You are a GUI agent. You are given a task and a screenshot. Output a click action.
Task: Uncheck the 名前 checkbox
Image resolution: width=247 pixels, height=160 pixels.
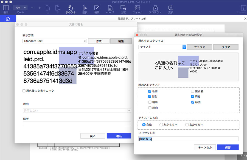(150, 91)
